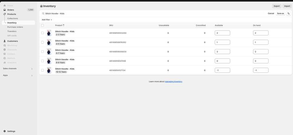This screenshot has width=293, height=135.
Task: Expand the Apps section chevron
Action: (32, 76)
